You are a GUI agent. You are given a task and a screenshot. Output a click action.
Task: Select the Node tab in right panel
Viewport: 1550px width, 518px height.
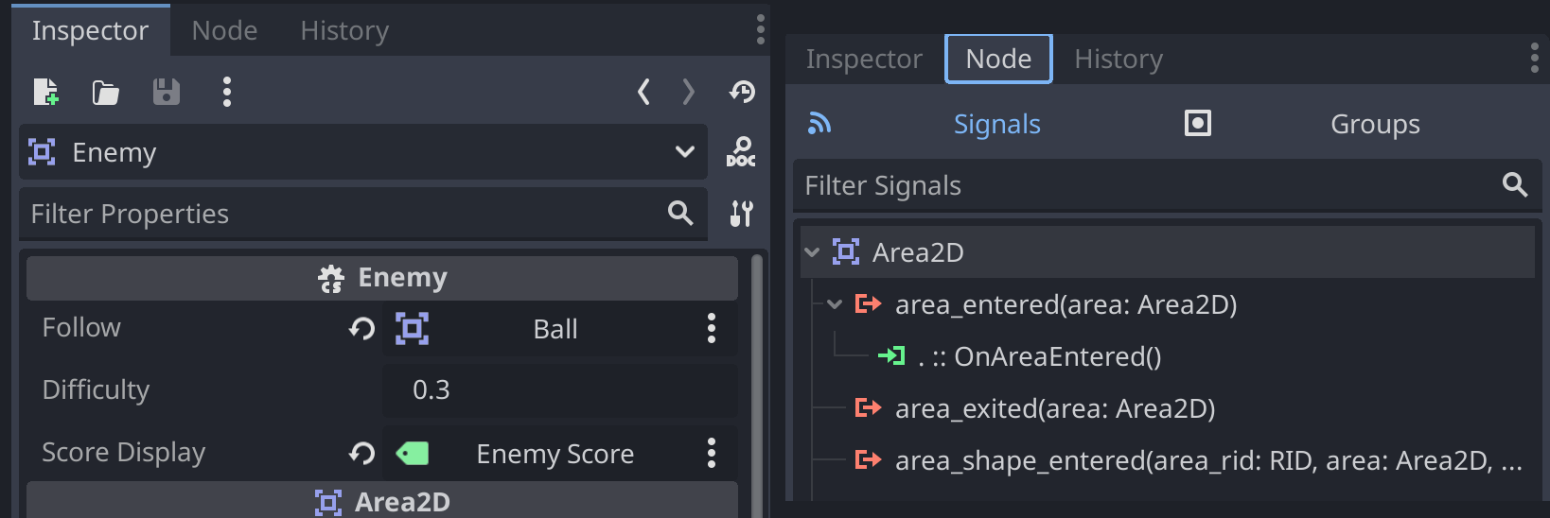click(998, 60)
